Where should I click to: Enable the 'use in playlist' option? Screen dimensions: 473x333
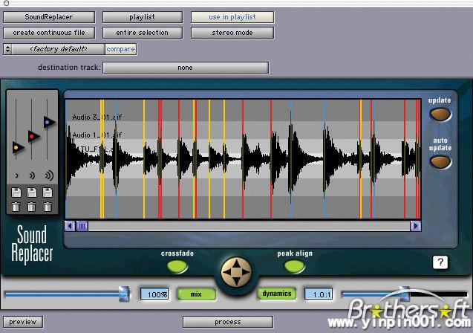click(x=232, y=17)
